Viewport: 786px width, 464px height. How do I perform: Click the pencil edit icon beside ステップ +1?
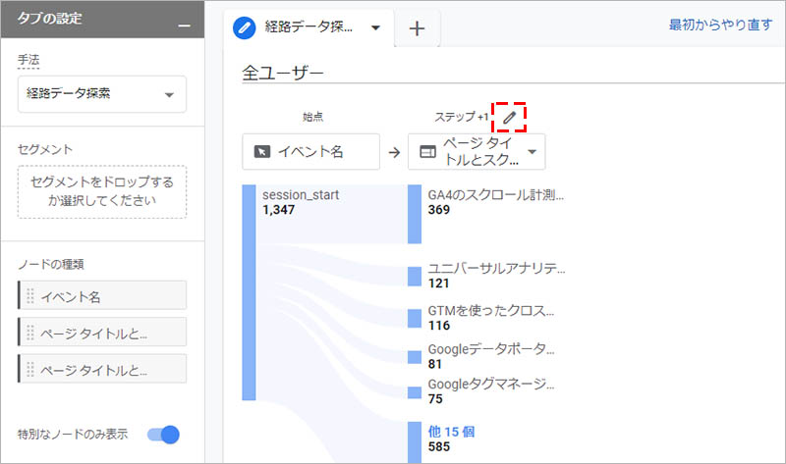[509, 118]
